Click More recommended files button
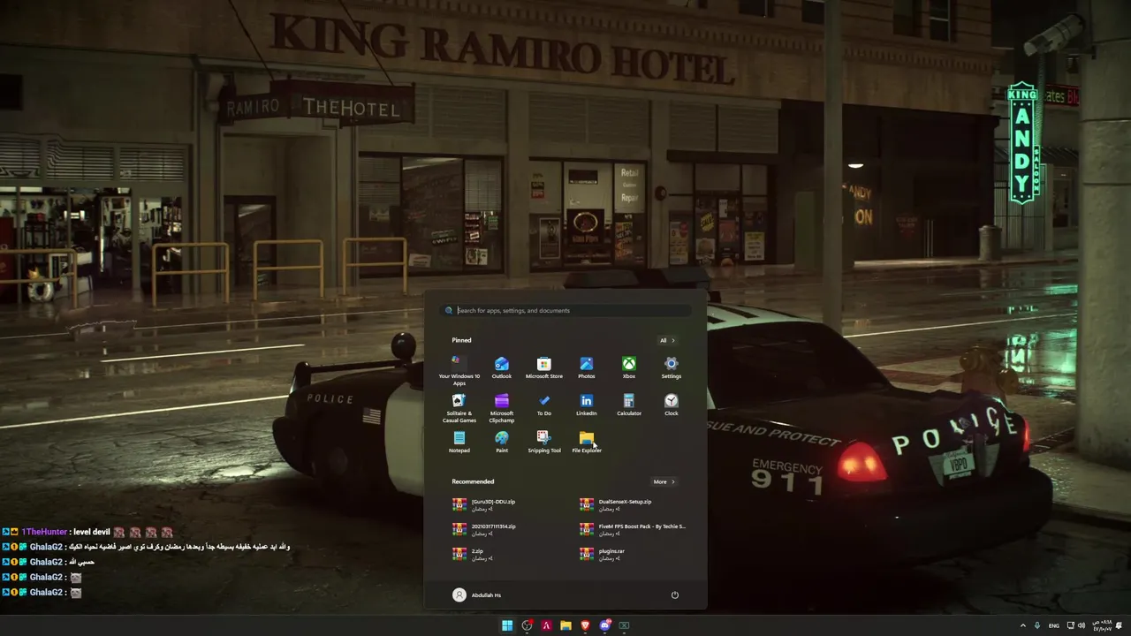Image resolution: width=1131 pixels, height=636 pixels. tap(664, 481)
